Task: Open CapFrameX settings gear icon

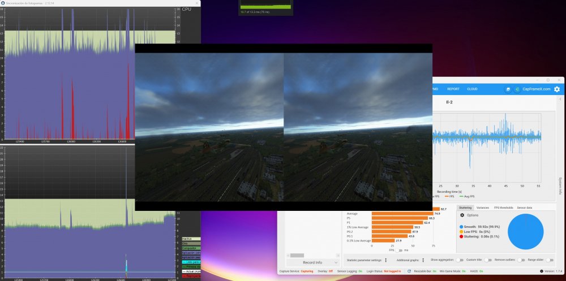Action: tap(556, 89)
